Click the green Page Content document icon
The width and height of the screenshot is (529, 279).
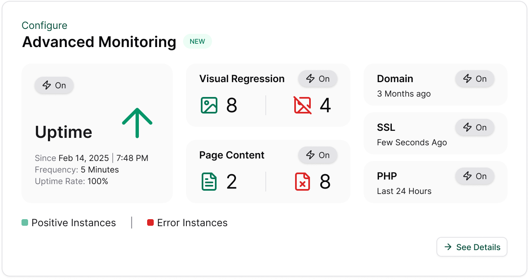click(x=209, y=182)
